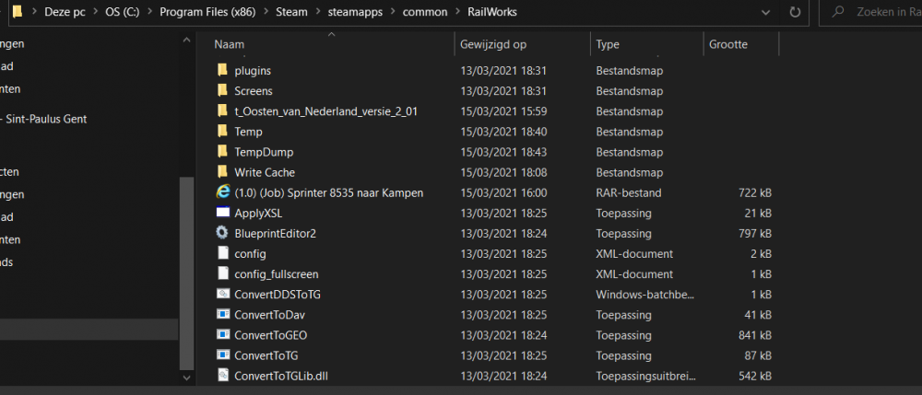The height and width of the screenshot is (395, 922).
Task: Click the Zoeken search input field
Action: [882, 14]
